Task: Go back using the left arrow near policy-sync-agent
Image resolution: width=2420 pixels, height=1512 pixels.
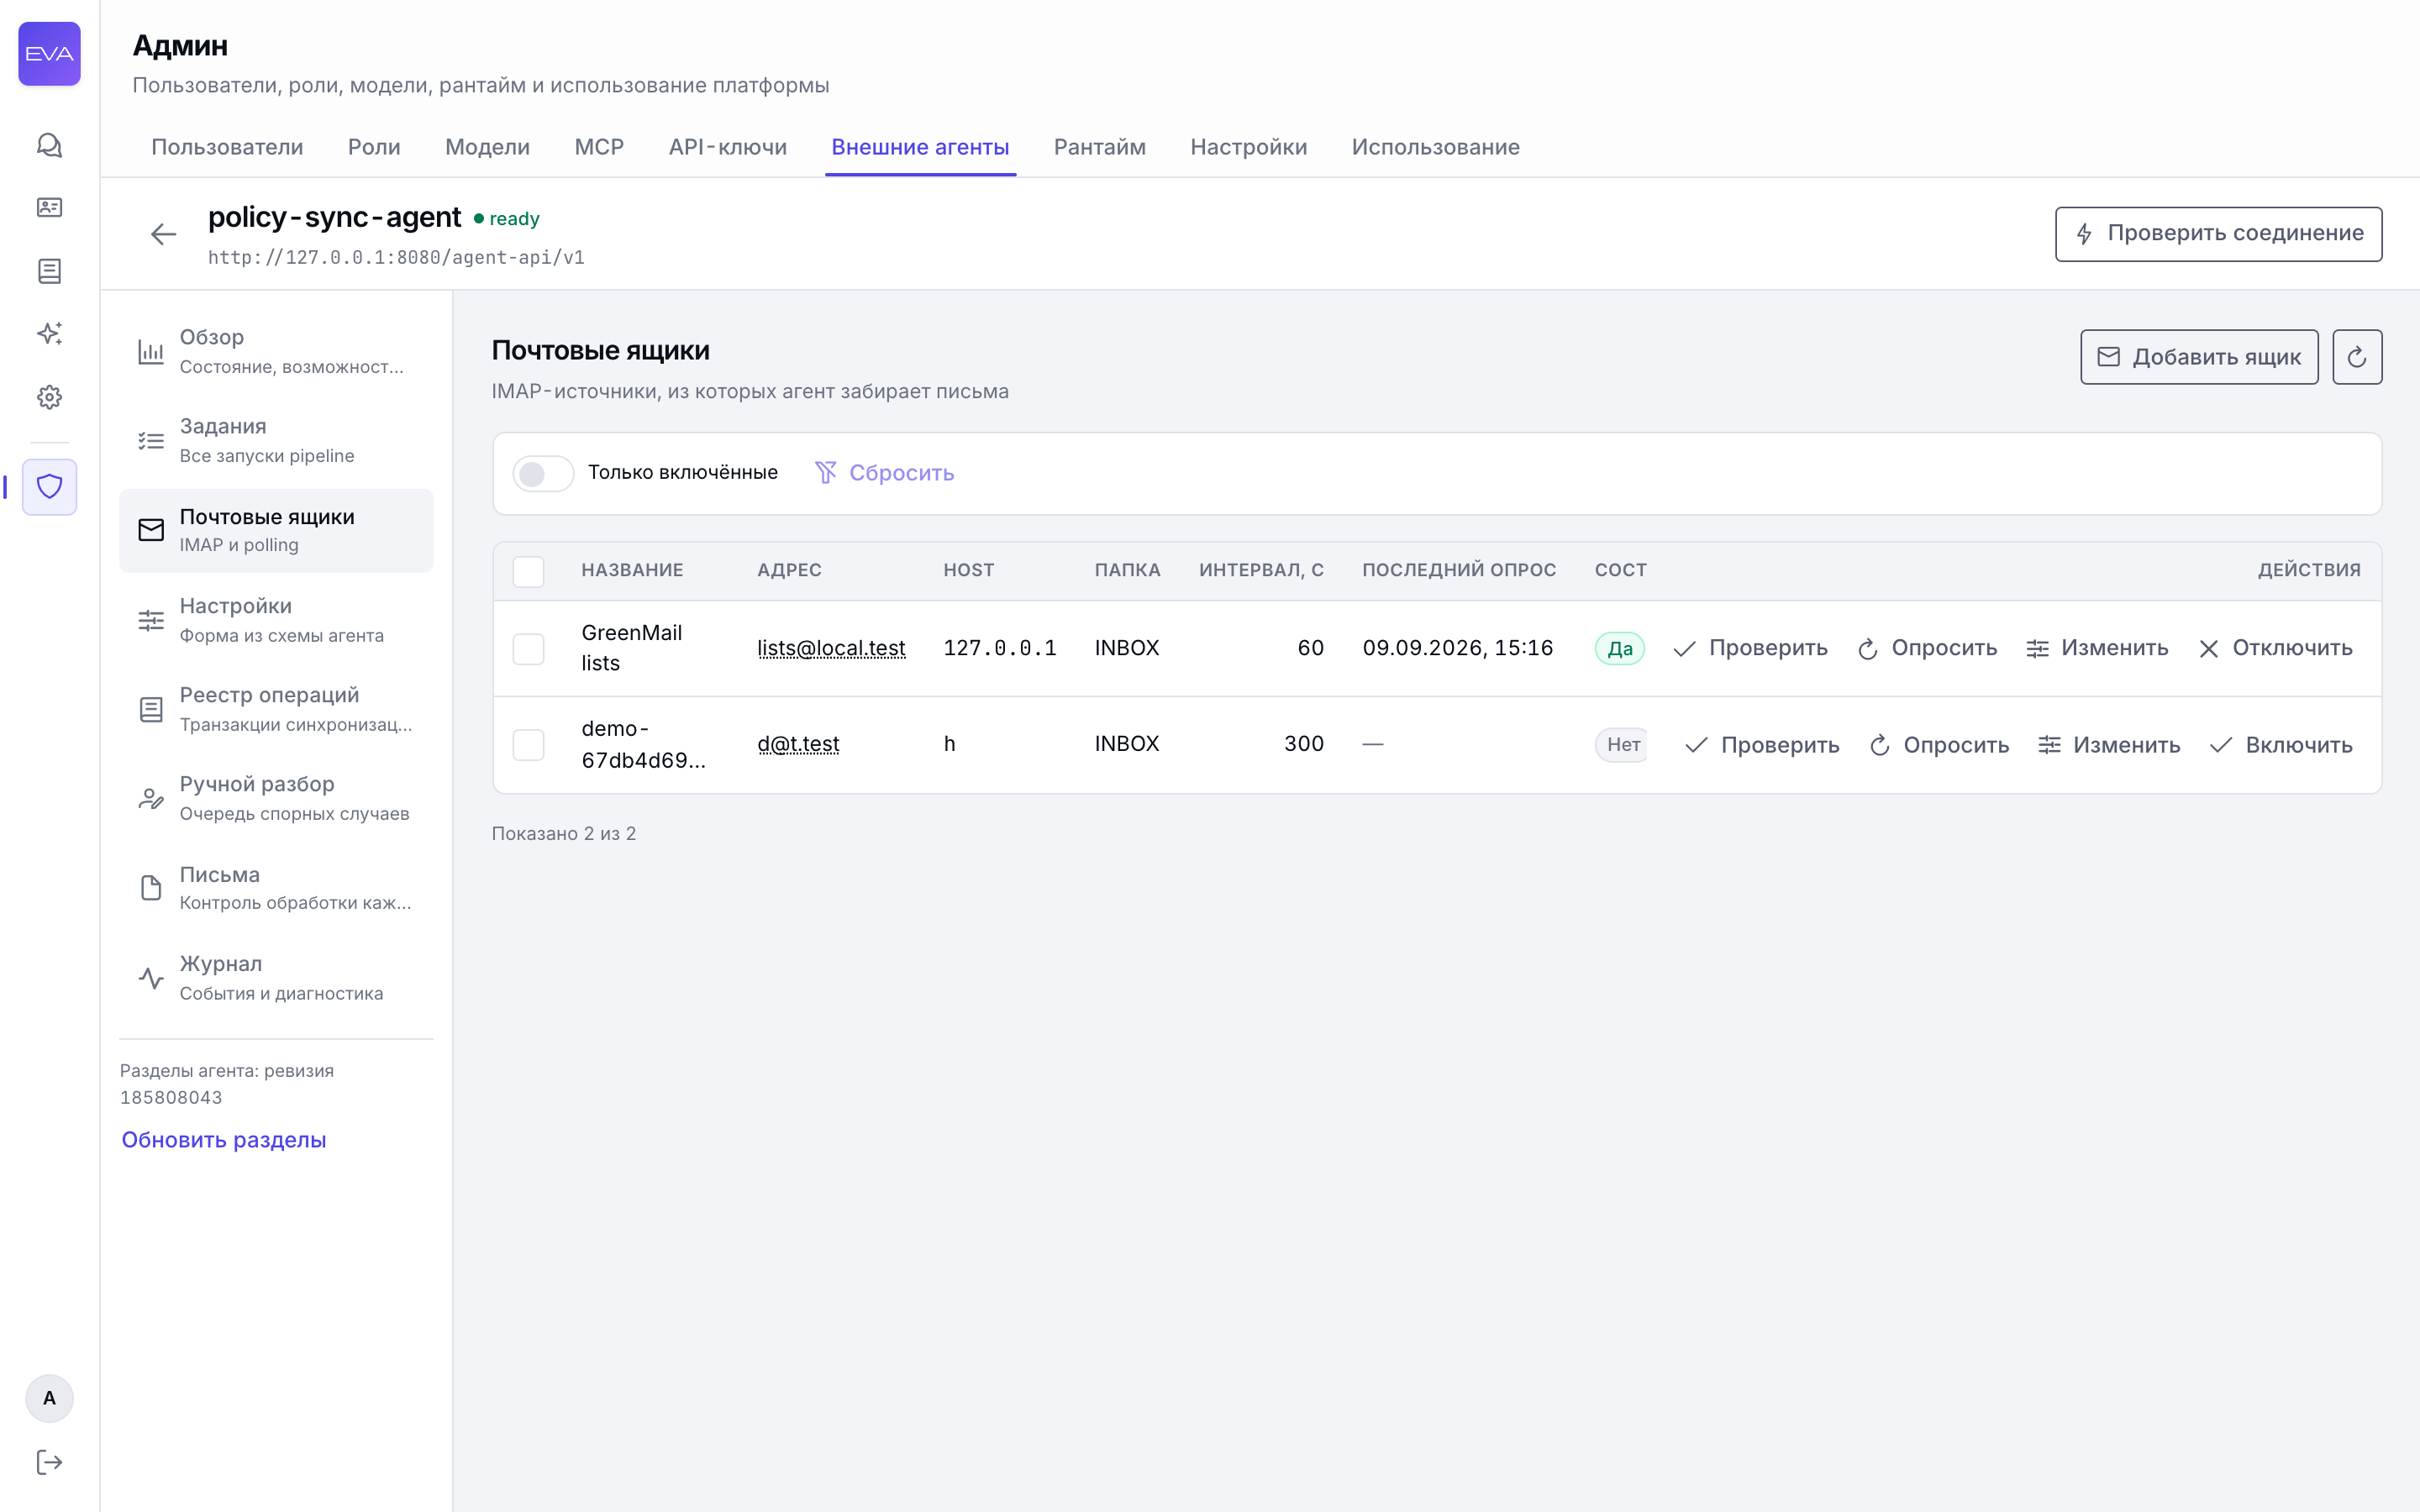Action: (163, 234)
